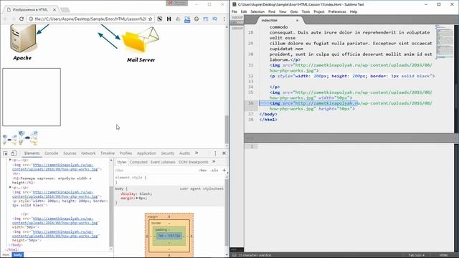This screenshot has width=459, height=258.
Task: Close the Chrome tab Изображения в HTML
Action: coord(55,9)
